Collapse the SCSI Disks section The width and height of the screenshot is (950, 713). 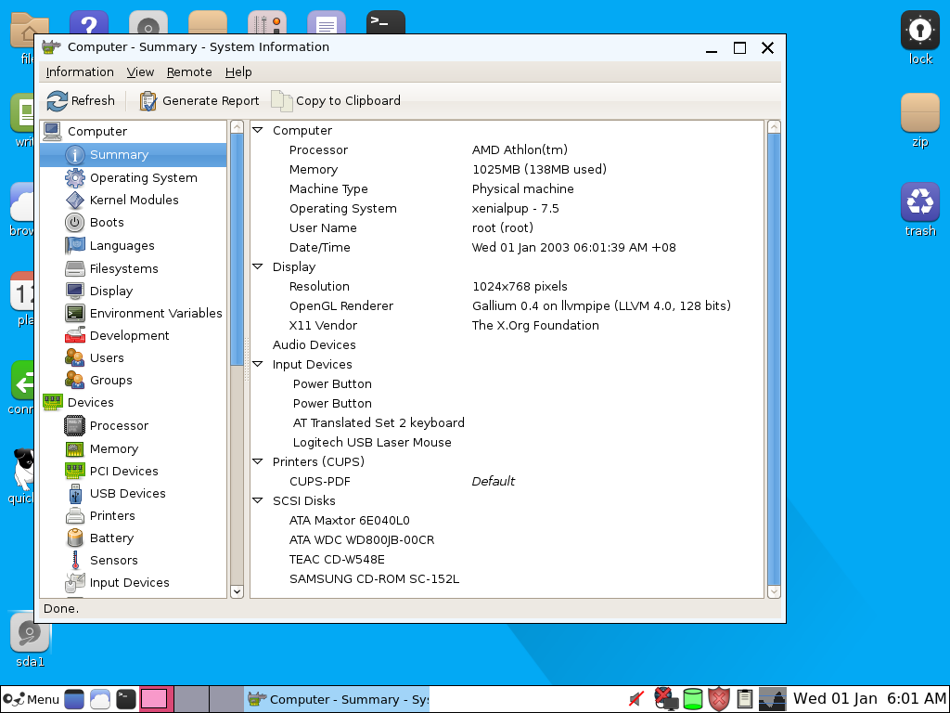(x=258, y=500)
